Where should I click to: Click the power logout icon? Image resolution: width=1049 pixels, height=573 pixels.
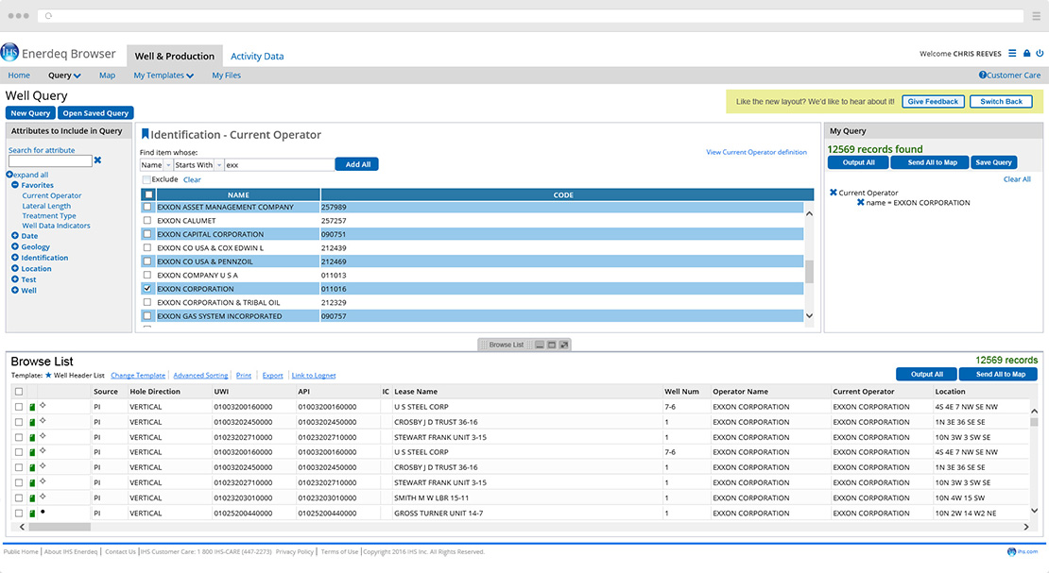(1040, 54)
